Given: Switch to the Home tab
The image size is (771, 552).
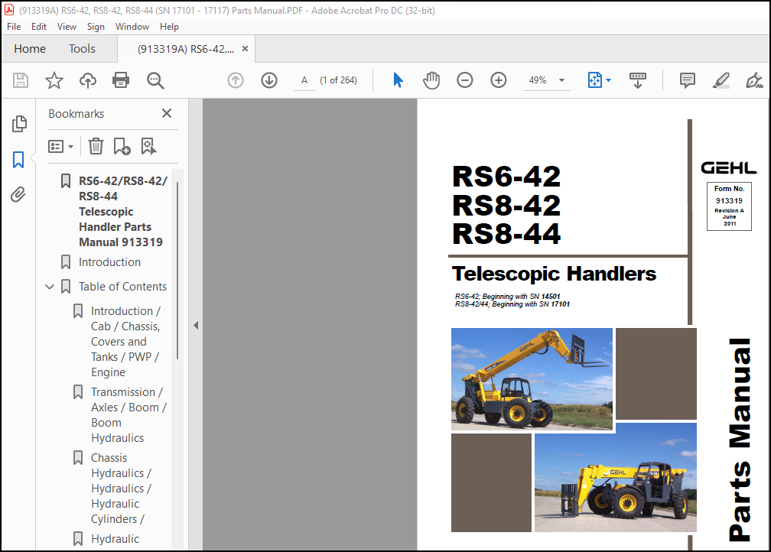Looking at the screenshot, I should pyautogui.click(x=30, y=49).
